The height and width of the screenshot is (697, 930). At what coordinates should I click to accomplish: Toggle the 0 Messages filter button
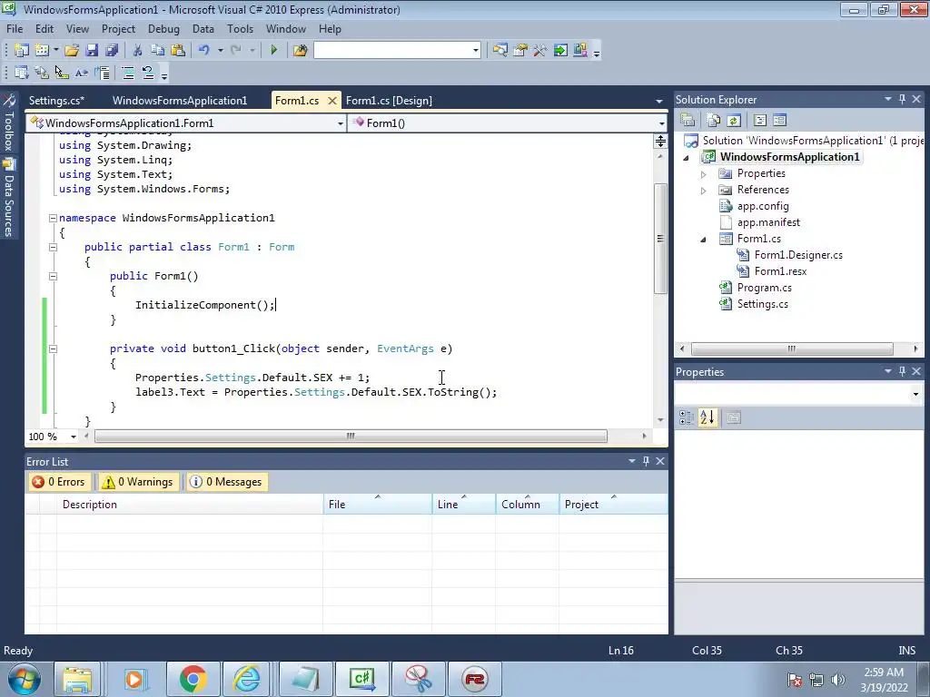coord(225,482)
